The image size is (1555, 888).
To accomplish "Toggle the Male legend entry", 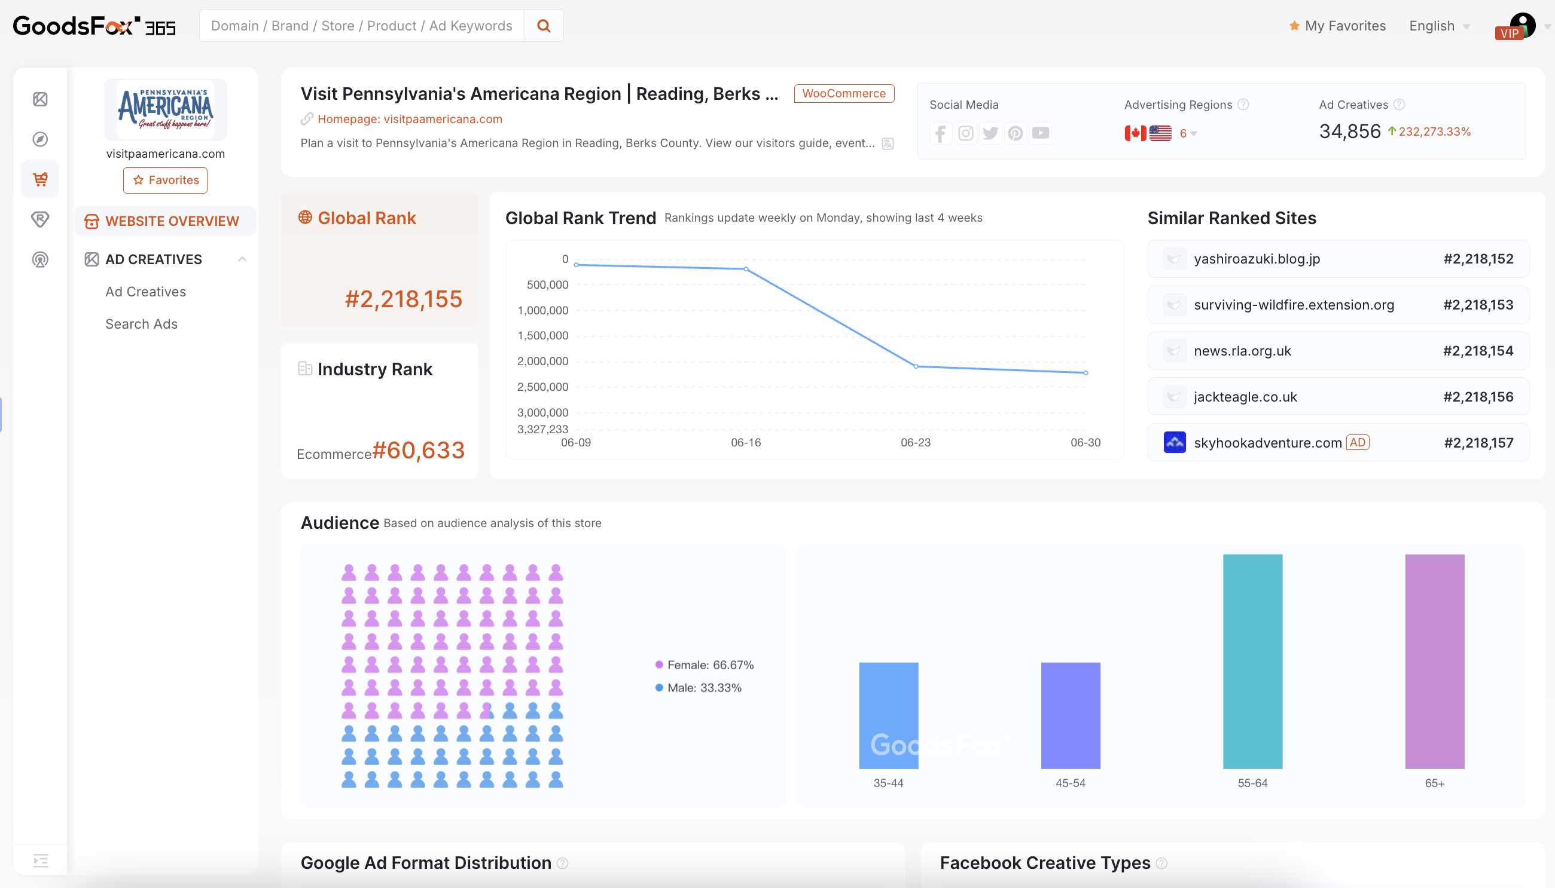I will (698, 687).
